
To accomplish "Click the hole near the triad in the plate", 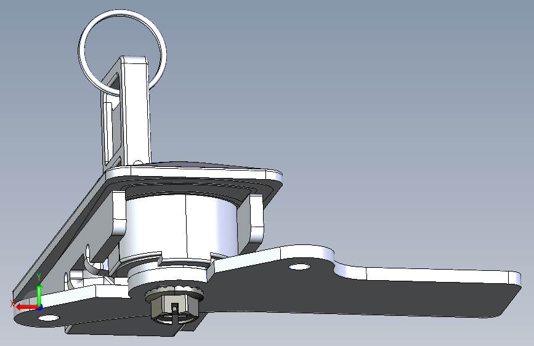I will coord(49,318).
